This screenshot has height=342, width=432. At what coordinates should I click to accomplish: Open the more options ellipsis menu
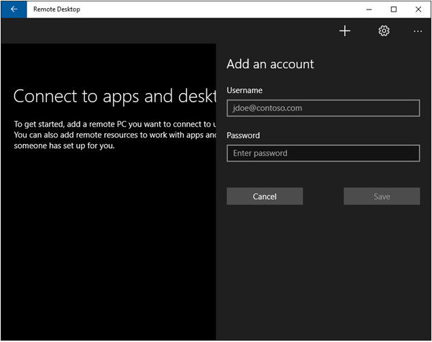pos(418,31)
